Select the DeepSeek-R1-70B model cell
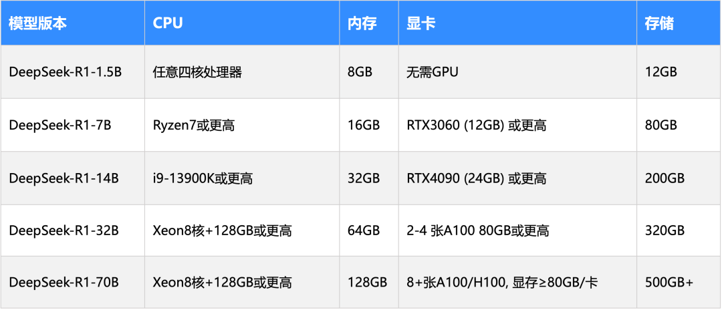722x310 pixels. [73, 282]
